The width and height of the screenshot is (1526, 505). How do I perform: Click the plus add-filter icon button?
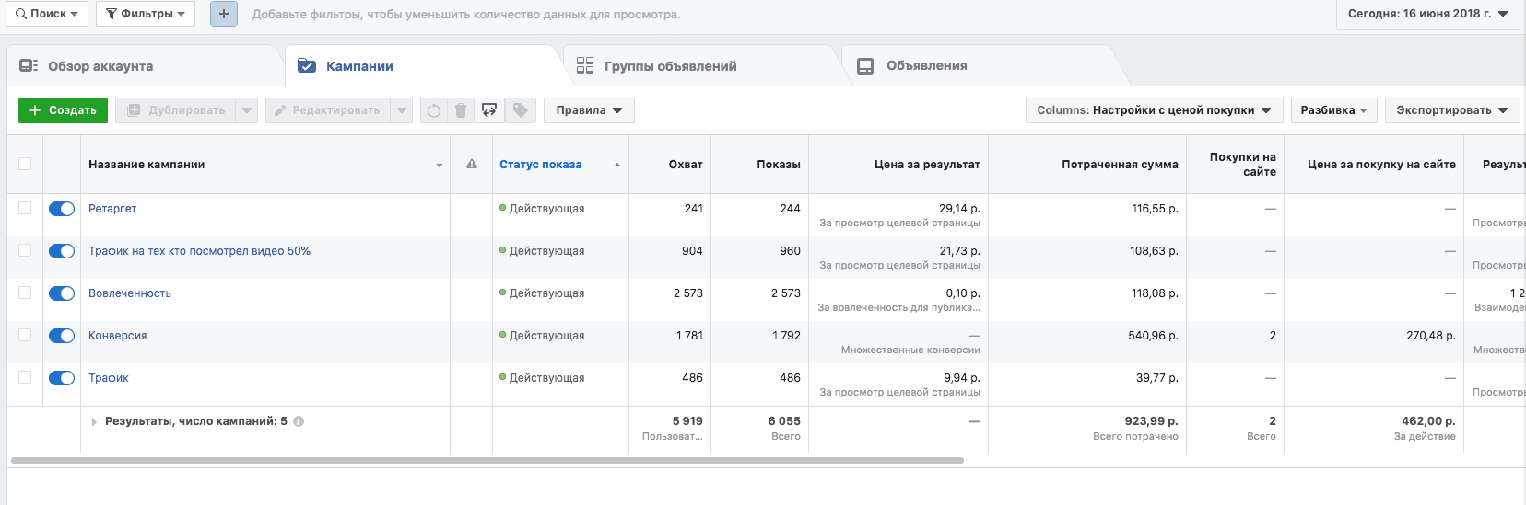[223, 14]
